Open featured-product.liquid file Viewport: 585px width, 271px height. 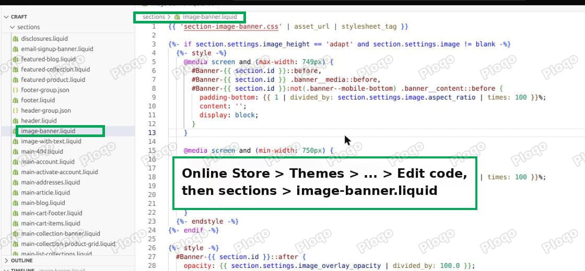coord(53,80)
